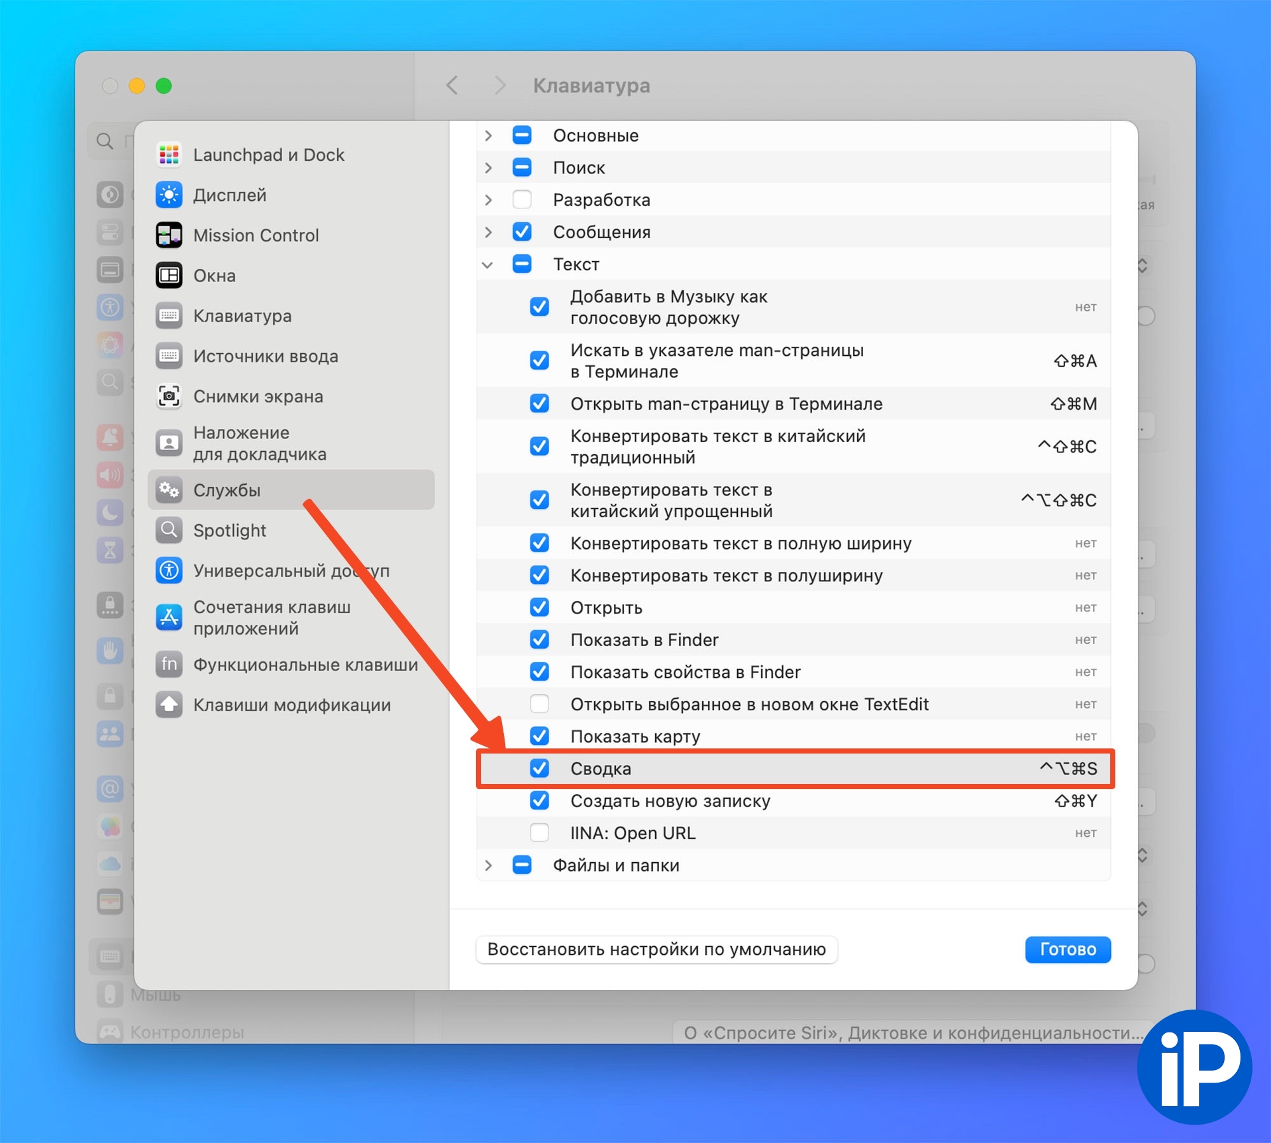
Task: Open Снимки экрана camera icon
Action: click(x=169, y=396)
